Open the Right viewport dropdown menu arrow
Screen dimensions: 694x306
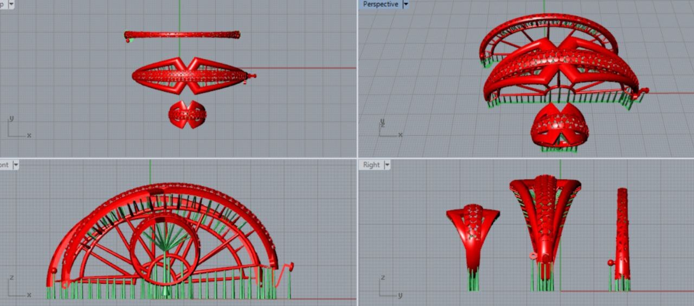tap(386, 165)
